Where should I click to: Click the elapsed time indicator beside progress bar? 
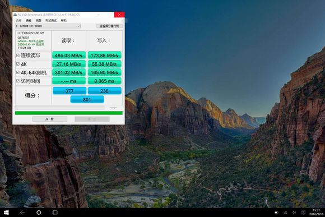click(x=113, y=108)
